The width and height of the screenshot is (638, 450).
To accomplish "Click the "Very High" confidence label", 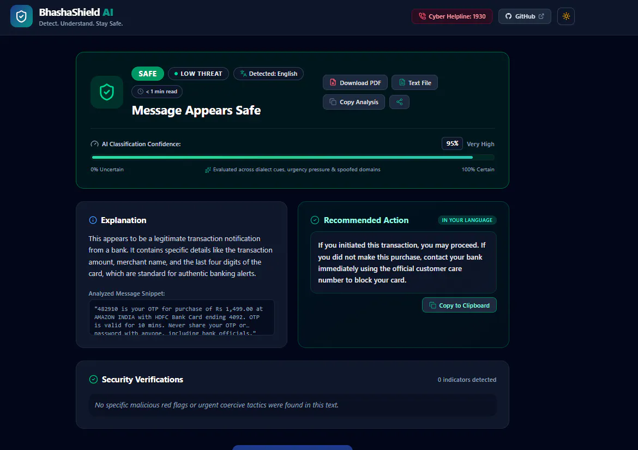I will point(480,144).
